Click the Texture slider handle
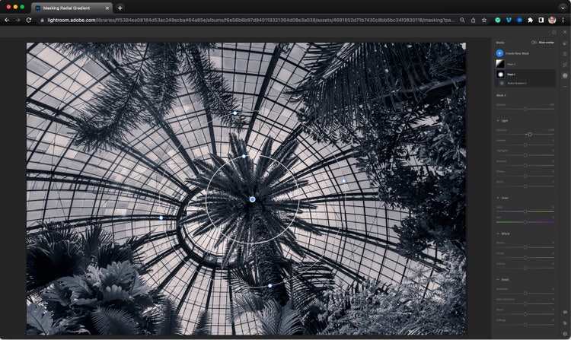 525,247
